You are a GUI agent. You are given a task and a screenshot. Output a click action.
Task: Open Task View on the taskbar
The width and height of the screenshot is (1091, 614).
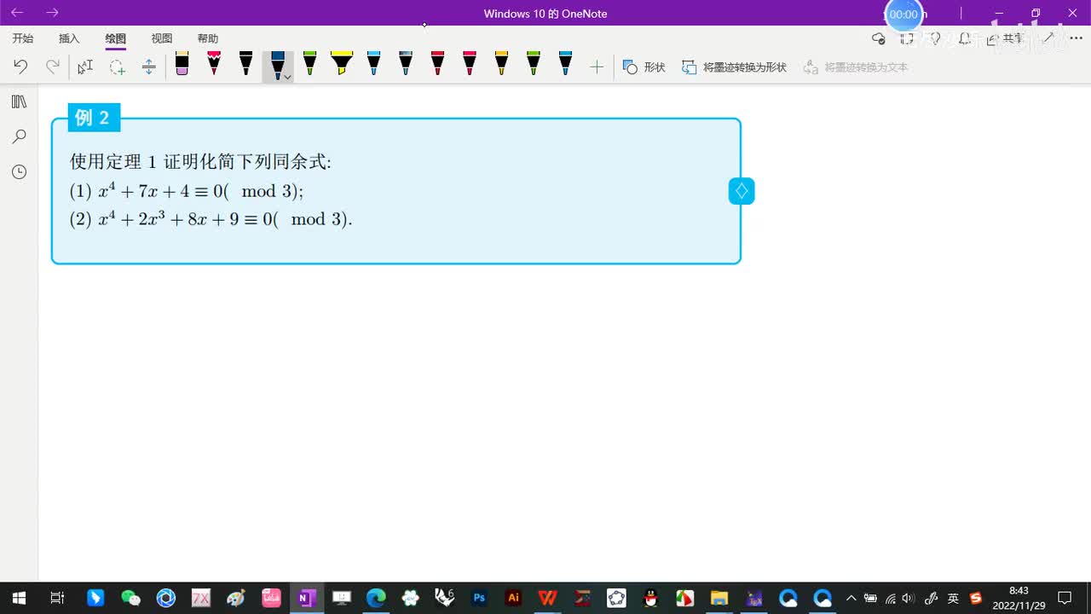57,598
